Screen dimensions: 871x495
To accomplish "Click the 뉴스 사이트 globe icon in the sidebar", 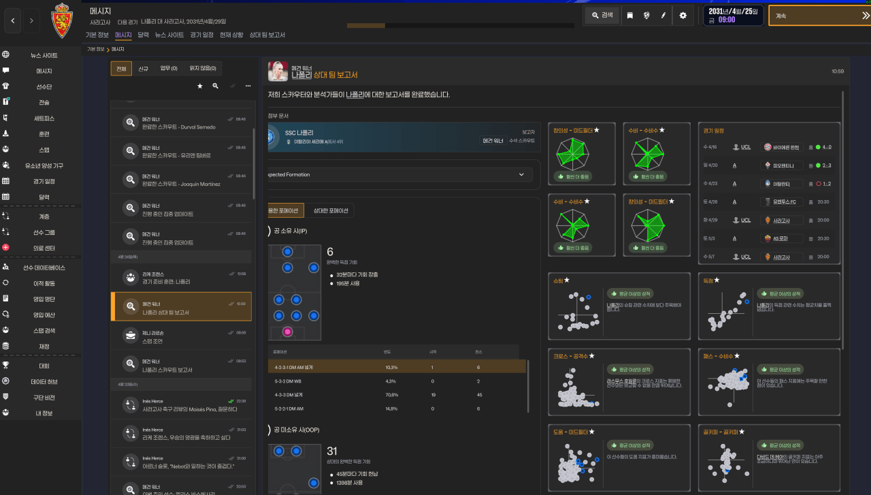I will (6, 55).
